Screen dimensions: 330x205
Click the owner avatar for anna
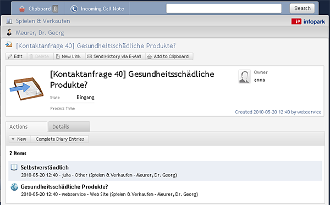click(x=244, y=77)
